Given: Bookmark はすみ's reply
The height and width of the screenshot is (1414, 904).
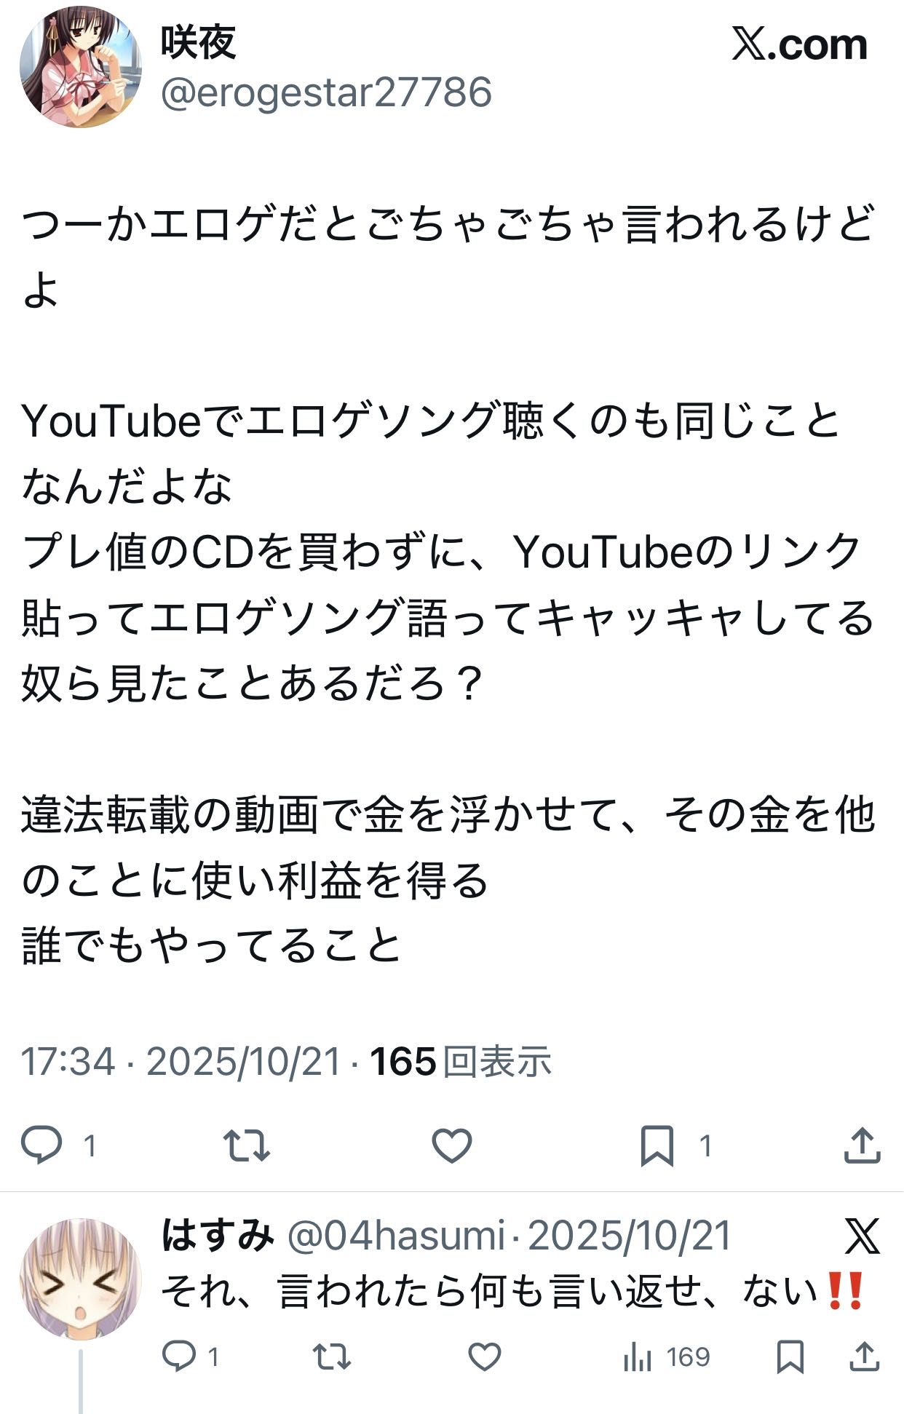Looking at the screenshot, I should tap(790, 1357).
